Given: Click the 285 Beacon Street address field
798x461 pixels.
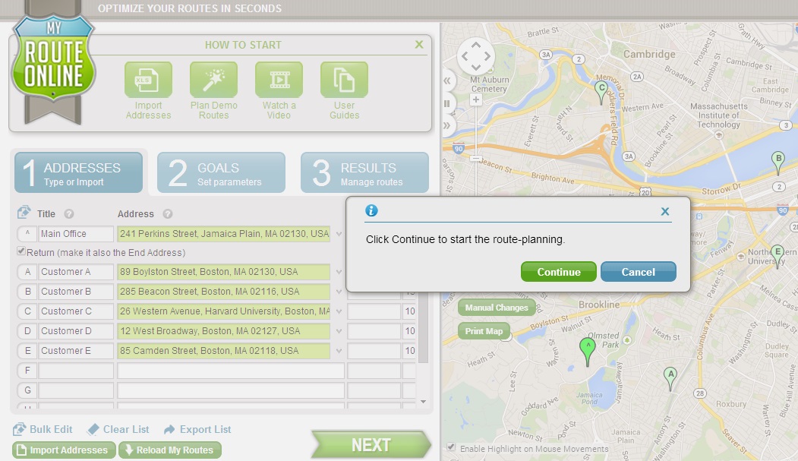Looking at the screenshot, I should [x=224, y=292].
